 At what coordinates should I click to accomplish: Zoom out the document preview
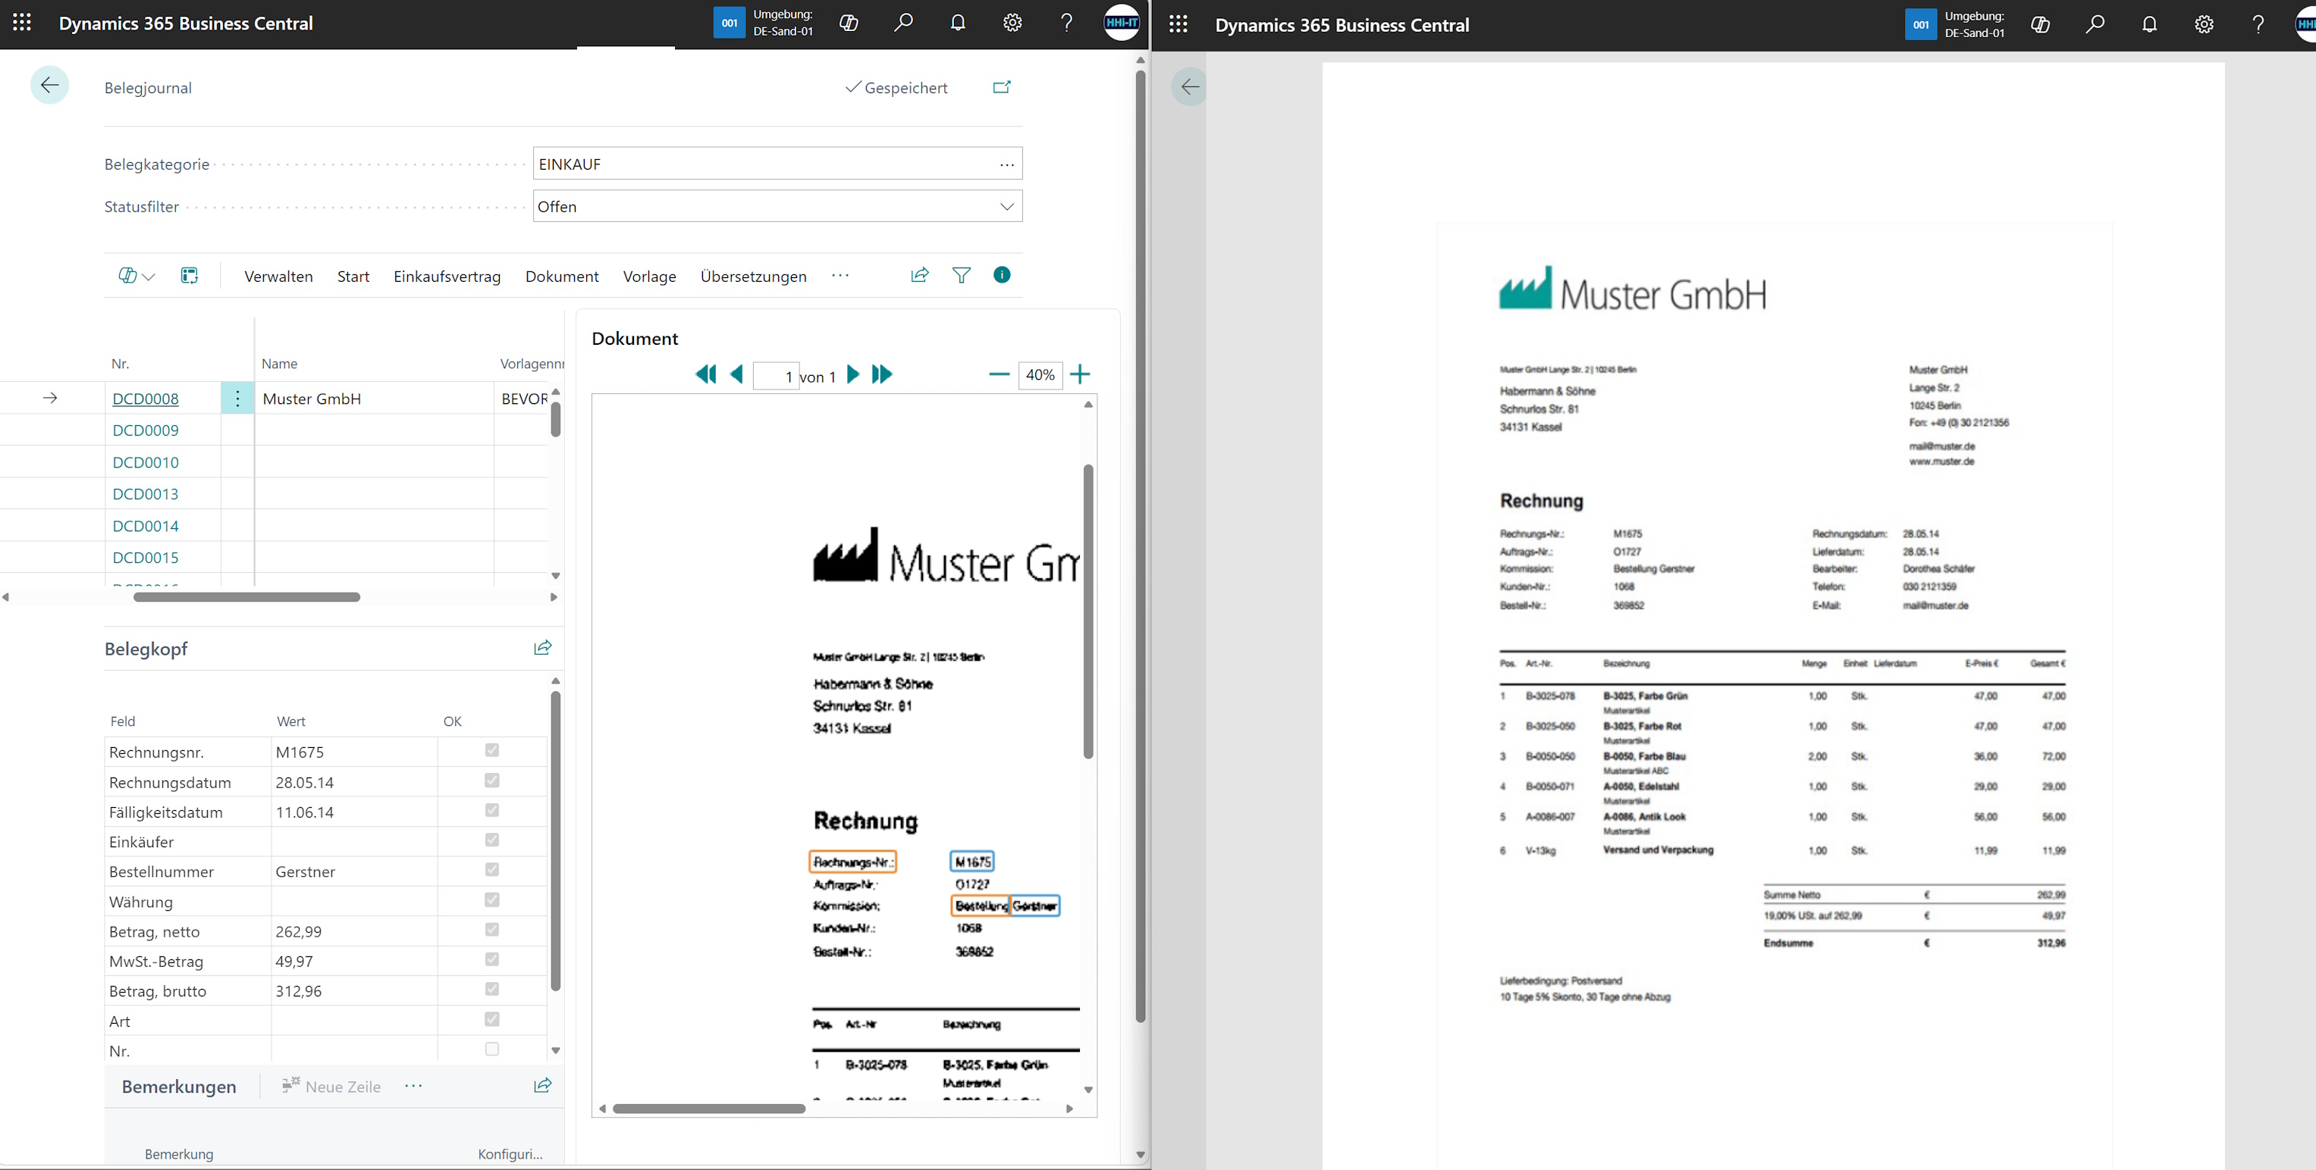999,375
